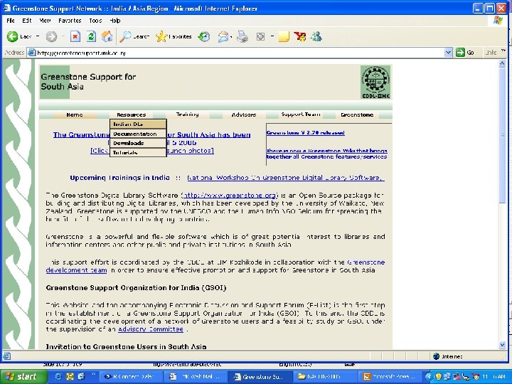Open the Back button history dropdown arrow
This screenshot has height=384, width=512.
(38, 36)
